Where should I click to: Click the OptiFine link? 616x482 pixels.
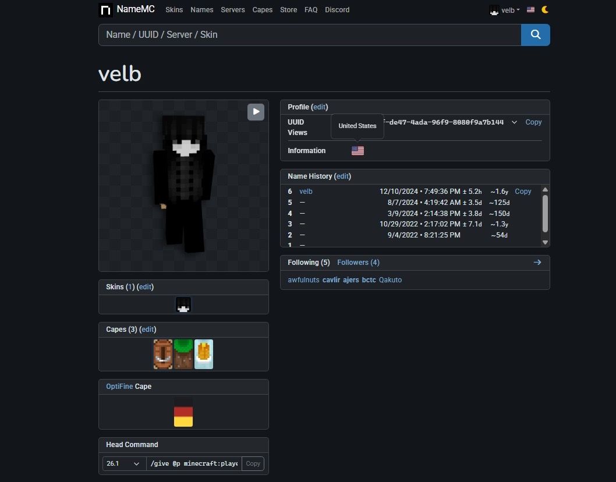point(119,387)
